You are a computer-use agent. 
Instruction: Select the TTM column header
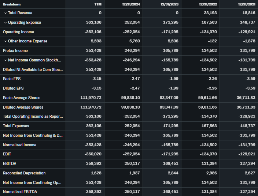[x=98, y=4]
